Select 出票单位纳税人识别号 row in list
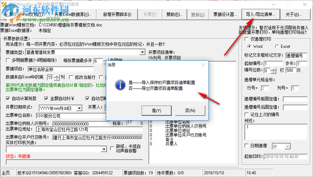 point(186,126)
